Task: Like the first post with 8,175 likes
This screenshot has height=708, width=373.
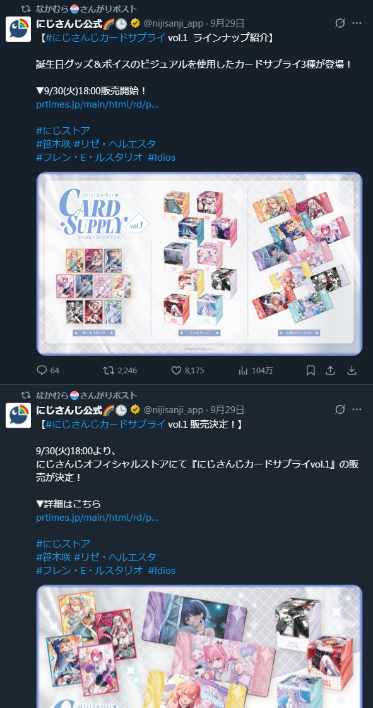Action: 188,370
